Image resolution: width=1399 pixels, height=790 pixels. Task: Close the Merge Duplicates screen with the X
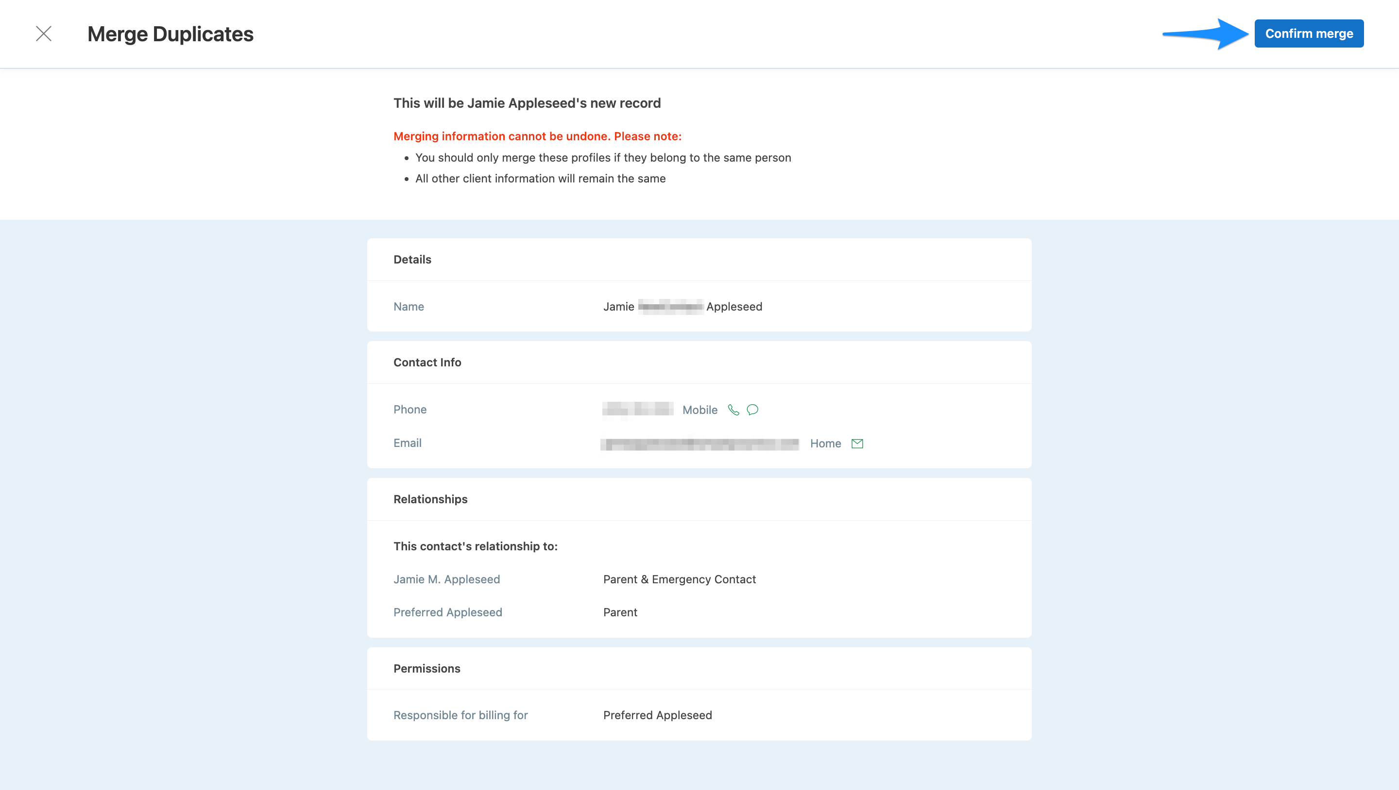[43, 33]
